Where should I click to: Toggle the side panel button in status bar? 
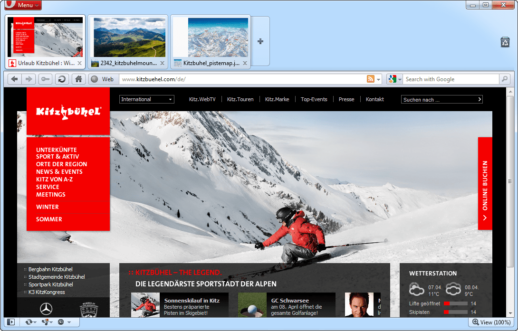pyautogui.click(x=11, y=322)
